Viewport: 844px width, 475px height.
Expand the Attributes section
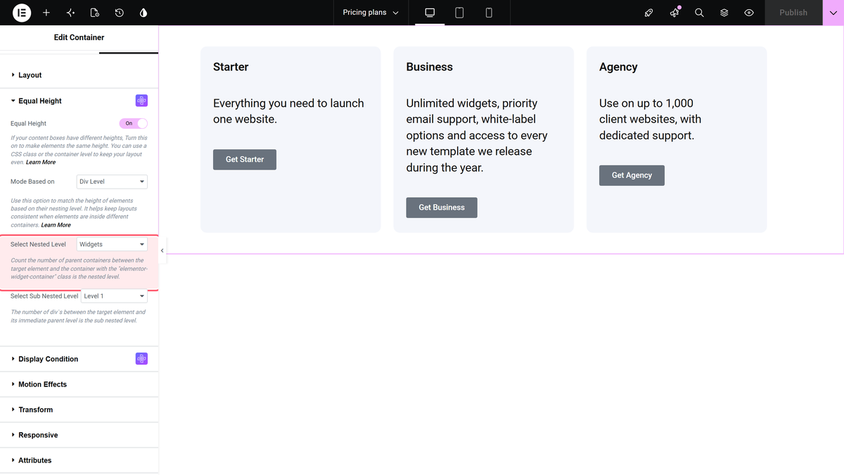(x=79, y=460)
